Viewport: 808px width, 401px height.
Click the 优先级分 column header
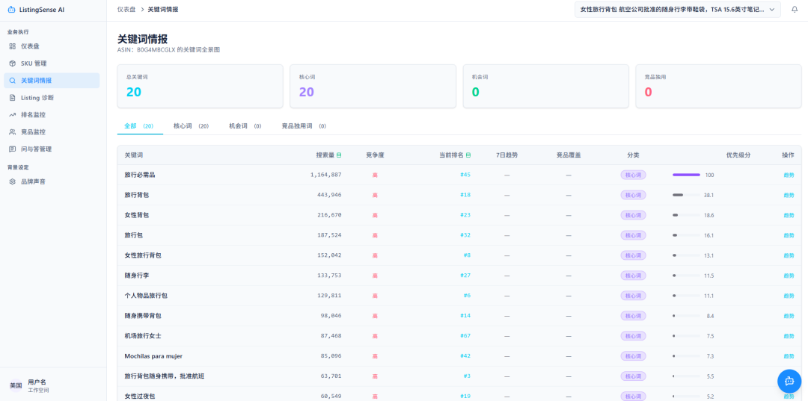tap(738, 155)
